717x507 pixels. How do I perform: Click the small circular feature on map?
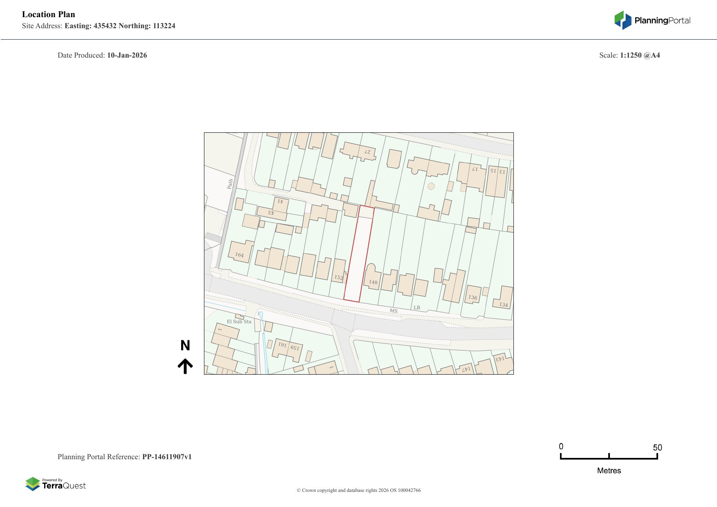click(431, 186)
